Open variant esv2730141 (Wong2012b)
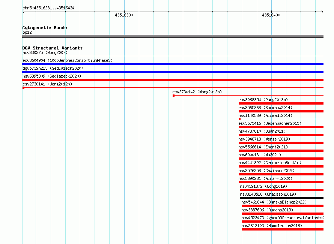This screenshot has width=334, height=244. point(47,84)
